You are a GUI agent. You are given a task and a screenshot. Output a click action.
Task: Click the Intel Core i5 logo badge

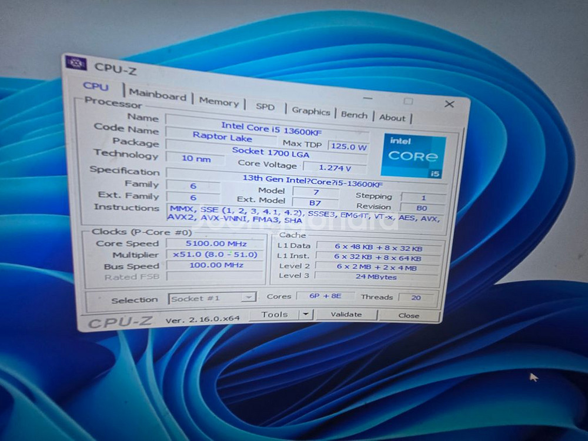coord(413,156)
